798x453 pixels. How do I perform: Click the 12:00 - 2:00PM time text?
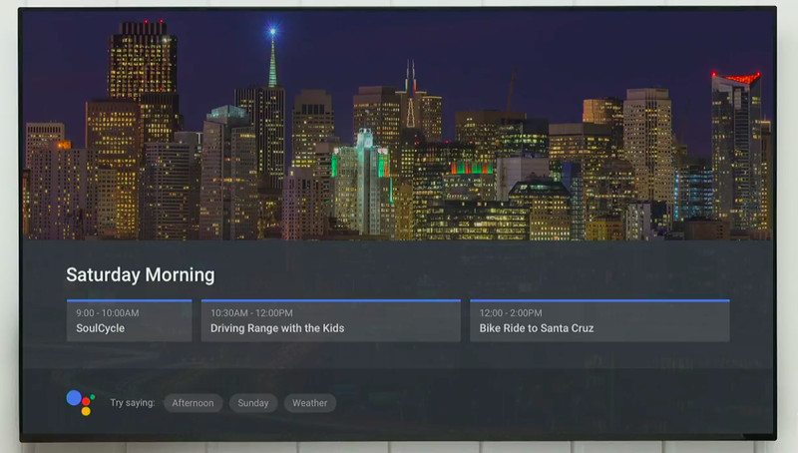click(x=511, y=313)
